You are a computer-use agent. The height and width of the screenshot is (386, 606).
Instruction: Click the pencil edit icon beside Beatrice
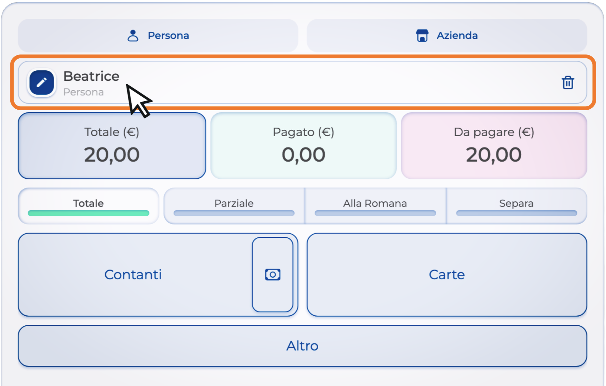pos(42,83)
